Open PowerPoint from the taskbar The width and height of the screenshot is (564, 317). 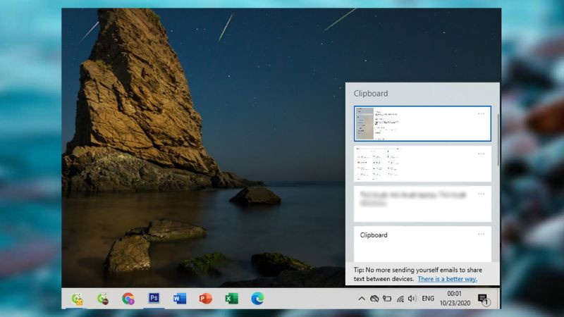[x=205, y=298]
